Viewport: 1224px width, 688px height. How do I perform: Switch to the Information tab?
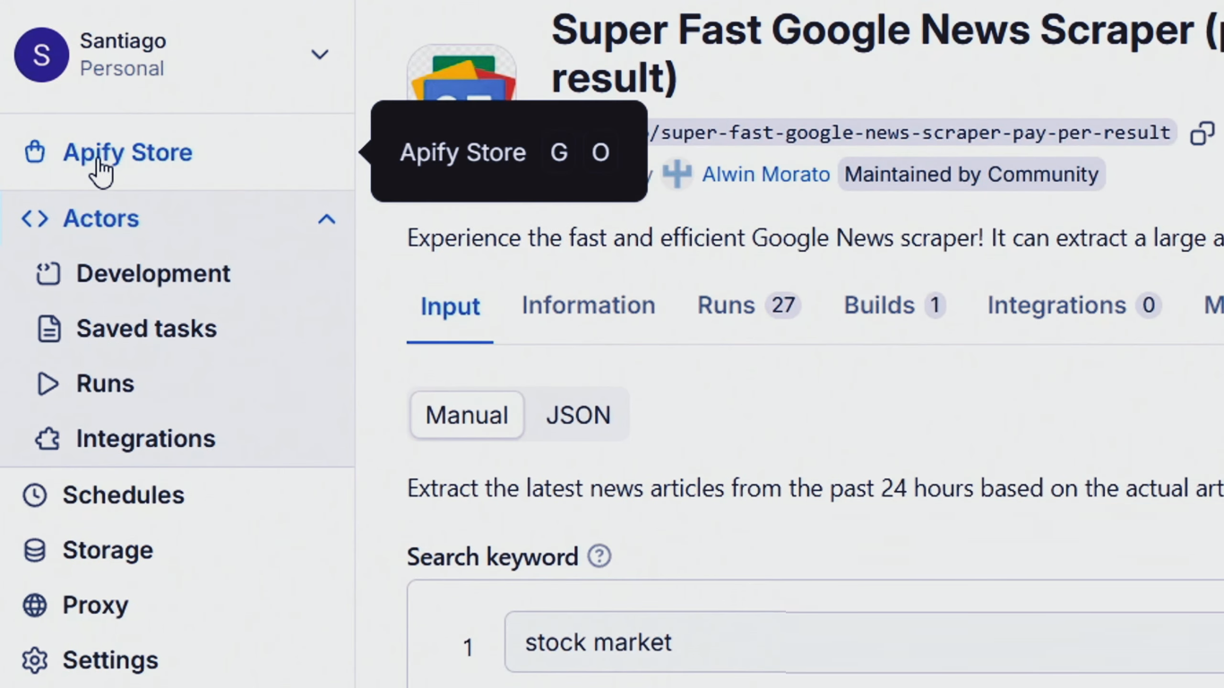coord(588,305)
